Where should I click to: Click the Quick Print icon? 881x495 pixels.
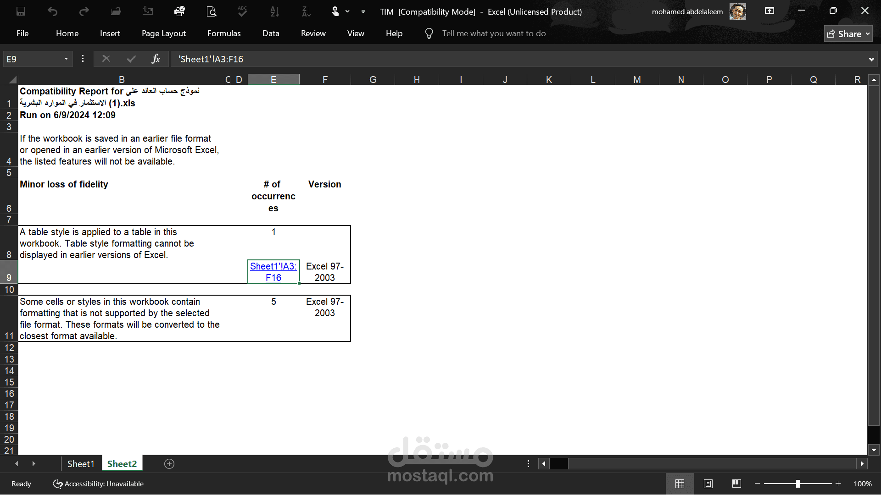(179, 11)
